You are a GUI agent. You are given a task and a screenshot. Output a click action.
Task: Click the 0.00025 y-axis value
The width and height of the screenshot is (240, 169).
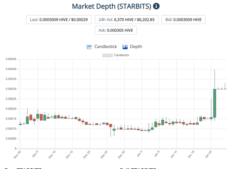point(11,99)
